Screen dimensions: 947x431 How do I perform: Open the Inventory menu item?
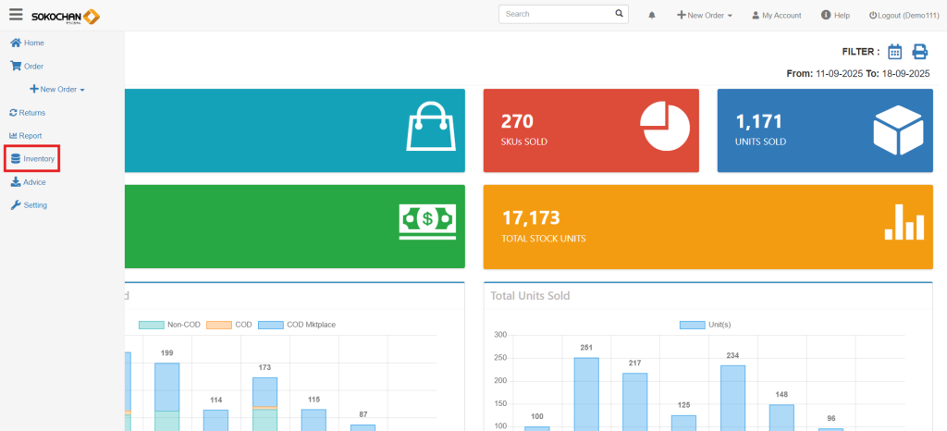tap(32, 159)
